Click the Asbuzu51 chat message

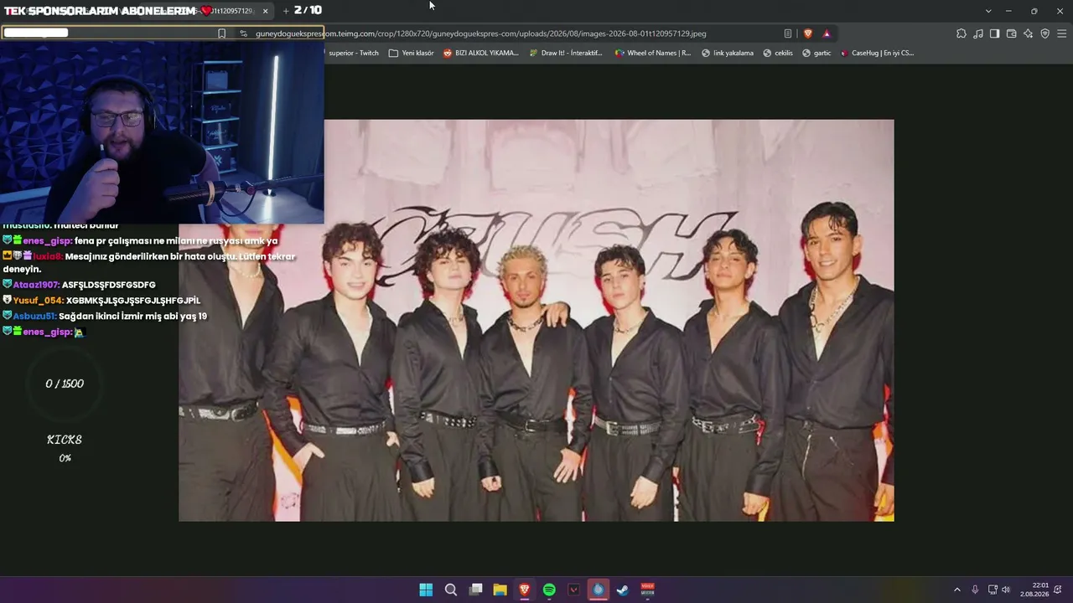(105, 317)
